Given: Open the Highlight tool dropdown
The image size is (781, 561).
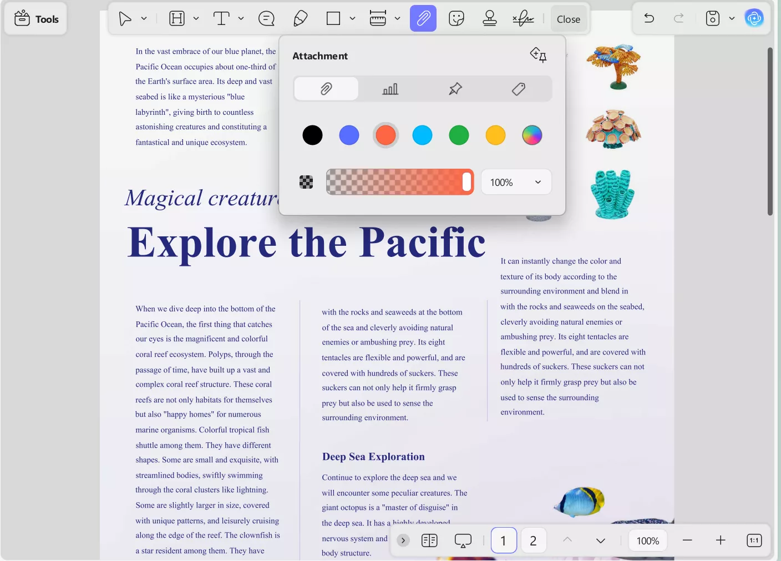Looking at the screenshot, I should (x=196, y=19).
